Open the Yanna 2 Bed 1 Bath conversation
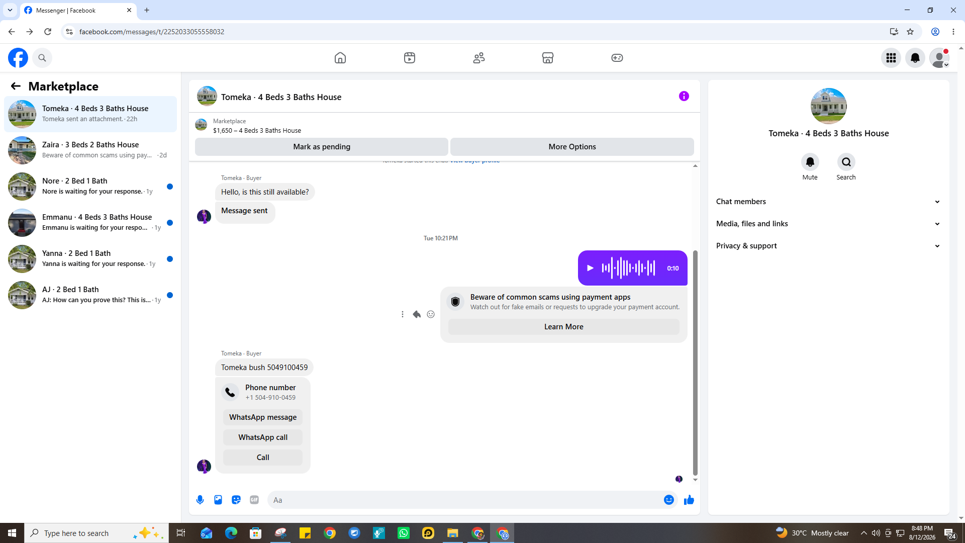Viewport: 965px width, 543px height. (90, 259)
